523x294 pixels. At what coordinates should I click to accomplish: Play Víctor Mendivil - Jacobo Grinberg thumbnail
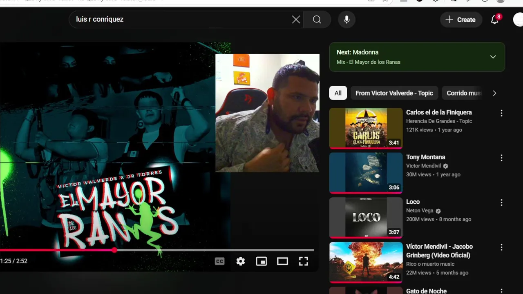[366, 263]
